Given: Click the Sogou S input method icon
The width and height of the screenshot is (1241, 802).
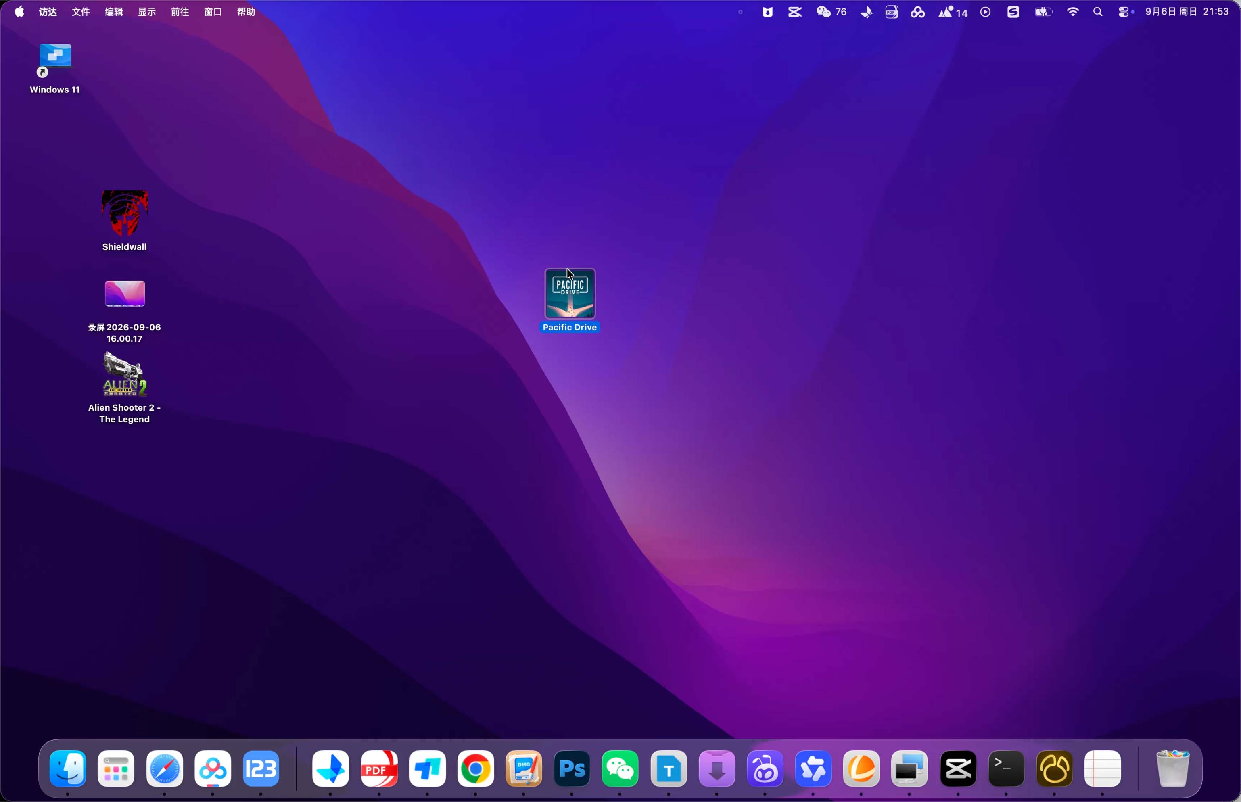Looking at the screenshot, I should click(1013, 12).
